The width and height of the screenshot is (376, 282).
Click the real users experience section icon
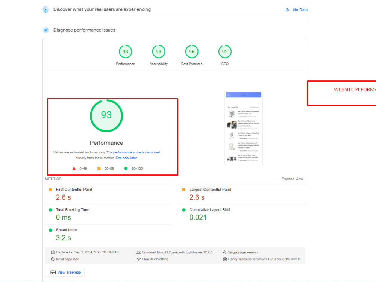point(45,10)
